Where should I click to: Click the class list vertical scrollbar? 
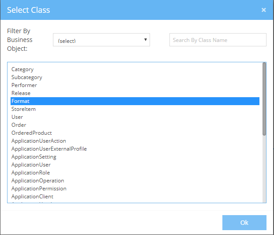pyautogui.click(x=264, y=99)
